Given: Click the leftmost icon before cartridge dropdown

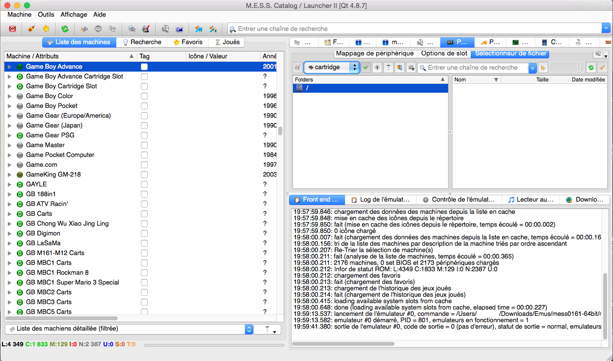Looking at the screenshot, I should 297,68.
